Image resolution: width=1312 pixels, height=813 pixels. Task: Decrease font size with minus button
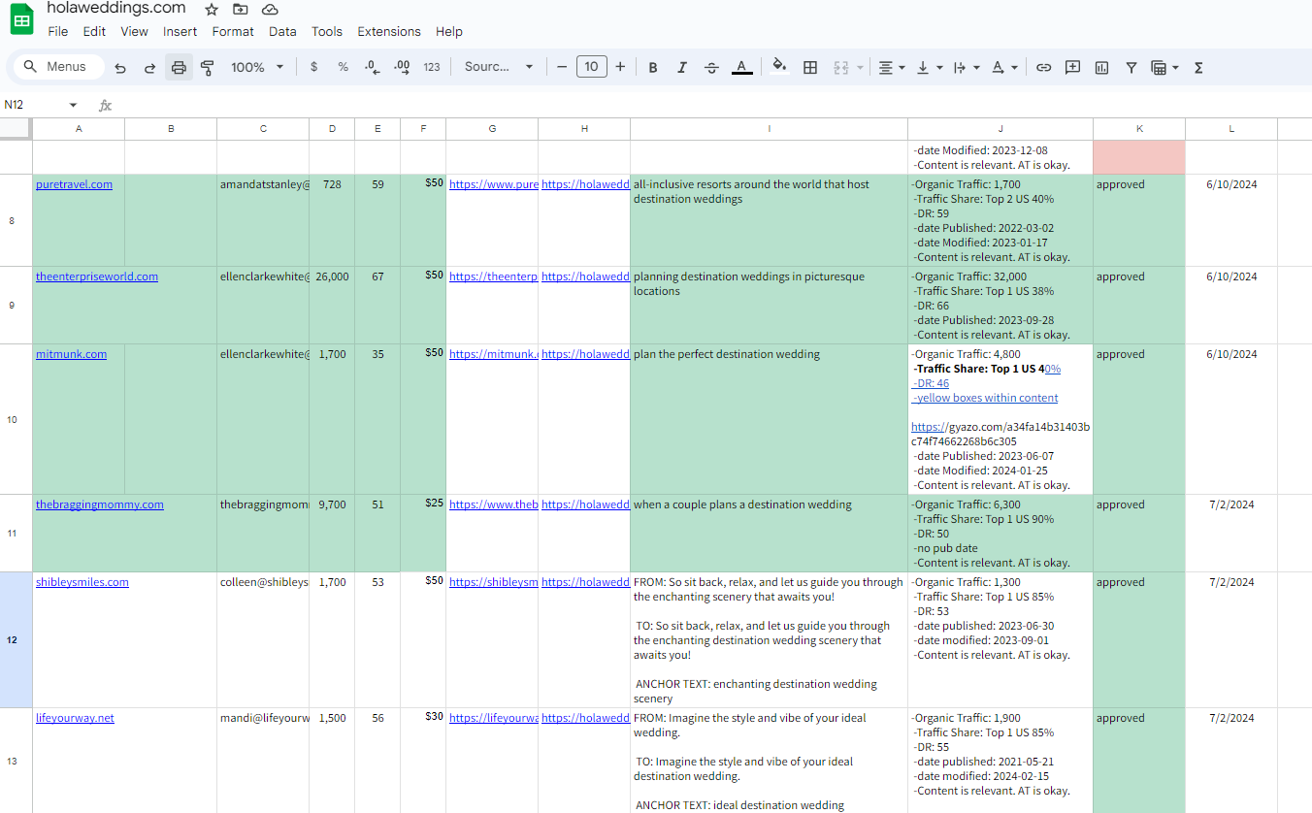(561, 67)
